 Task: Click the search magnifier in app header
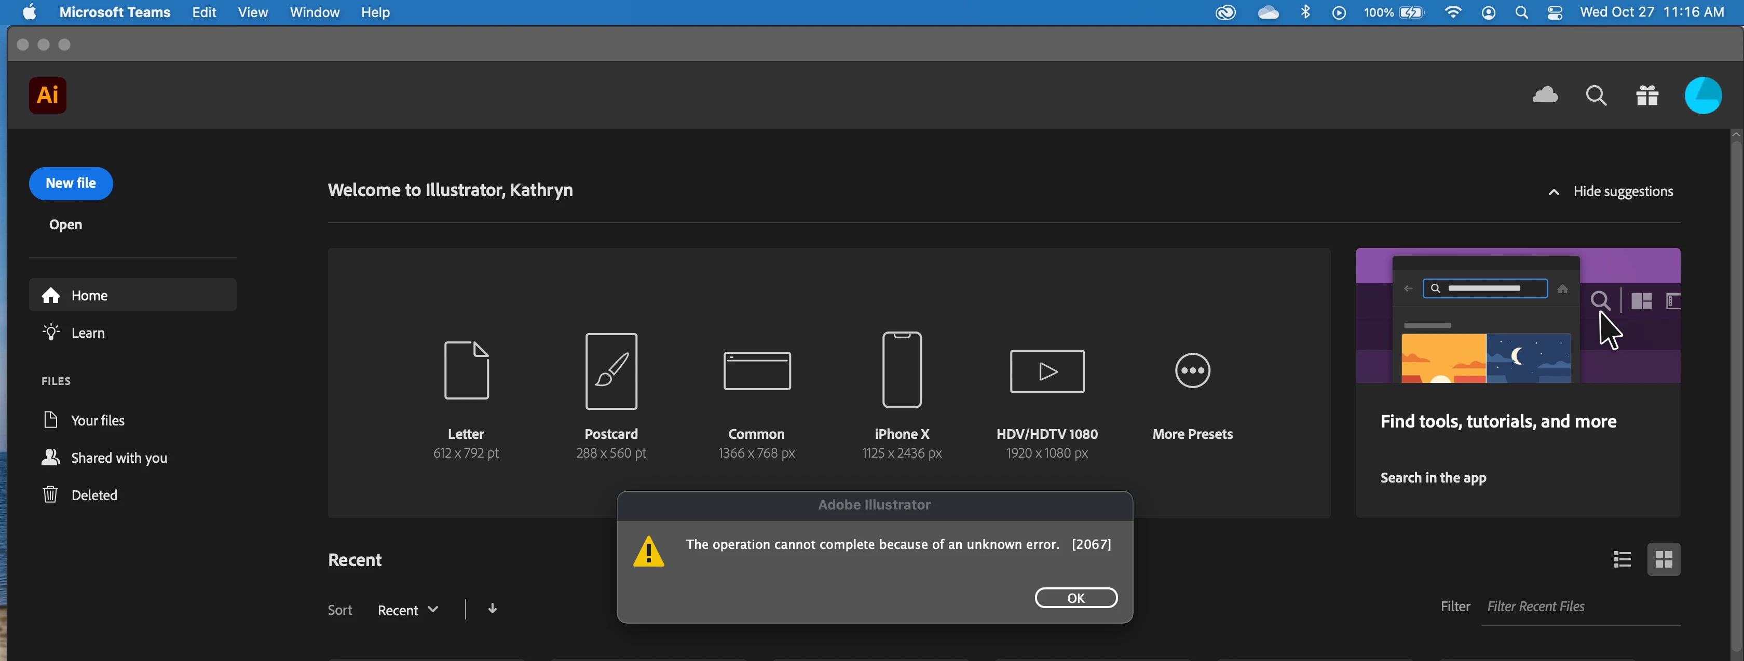(x=1596, y=95)
